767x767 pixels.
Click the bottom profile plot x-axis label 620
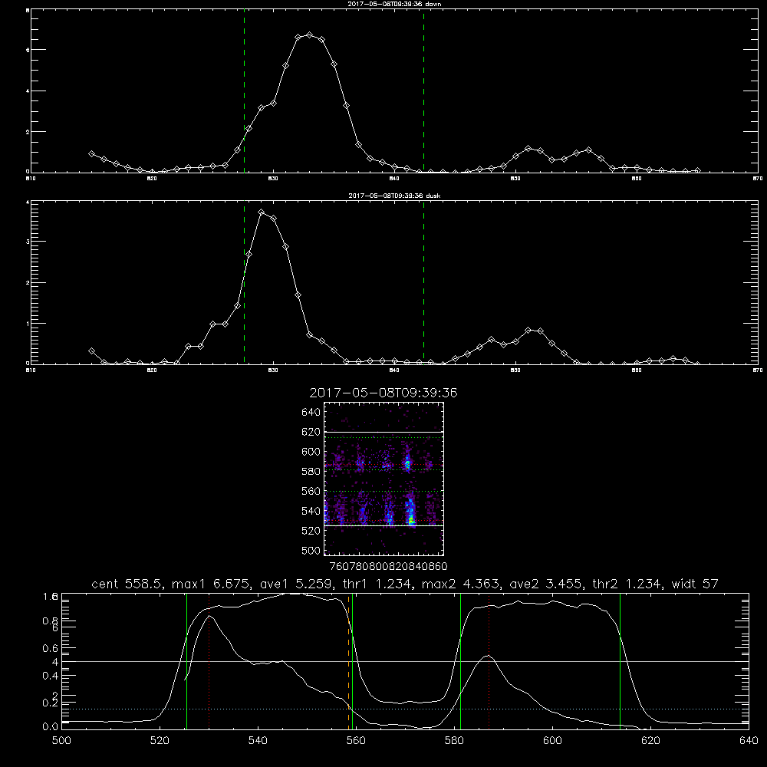pos(650,741)
